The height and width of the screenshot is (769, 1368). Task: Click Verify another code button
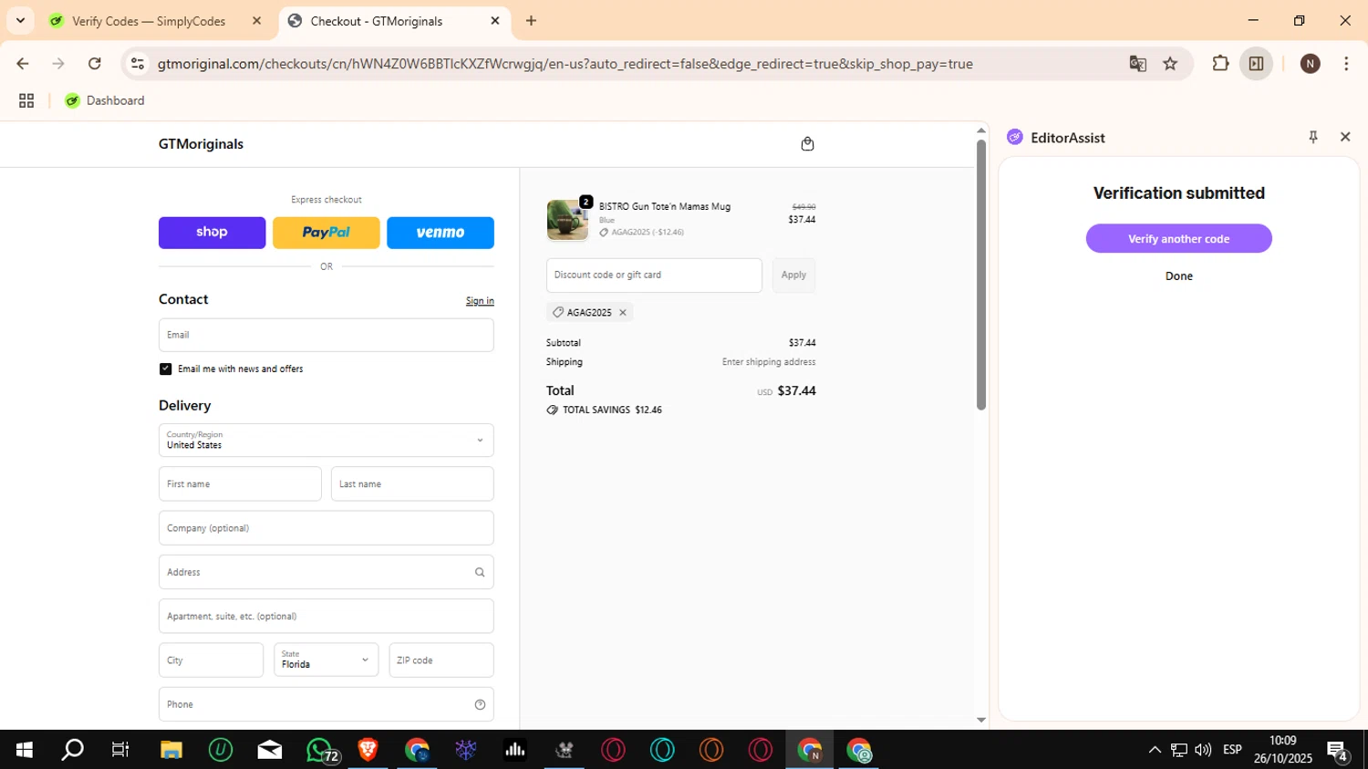pos(1178,239)
